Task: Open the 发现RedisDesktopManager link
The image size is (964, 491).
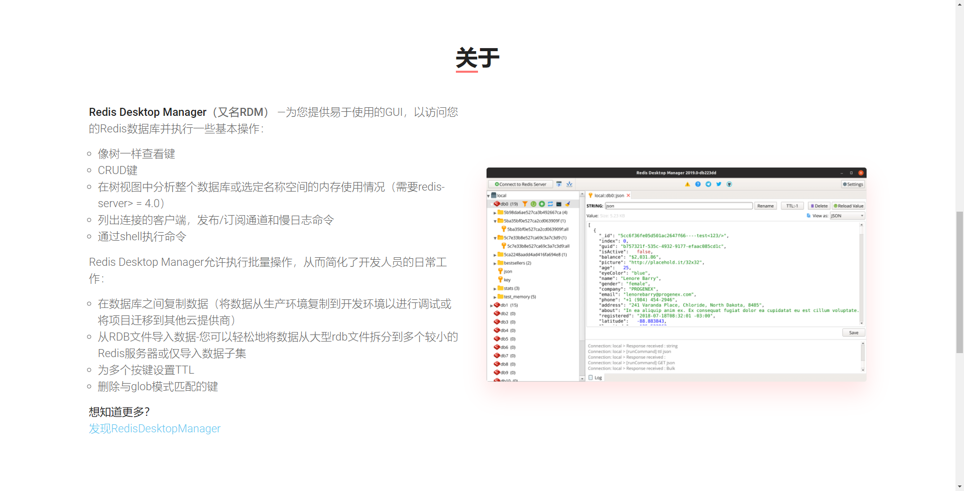Action: [155, 428]
